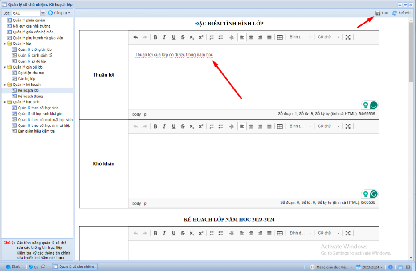Open the Cỡ chữ dropdown in Khó khăn editor
The image size is (416, 271).
tap(328, 126)
